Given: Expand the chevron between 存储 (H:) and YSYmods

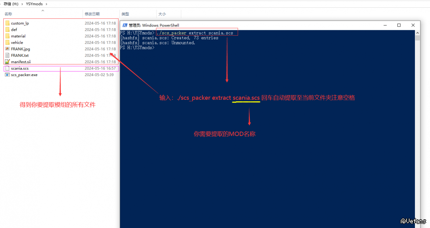Looking at the screenshot, I should (x=22, y=4).
